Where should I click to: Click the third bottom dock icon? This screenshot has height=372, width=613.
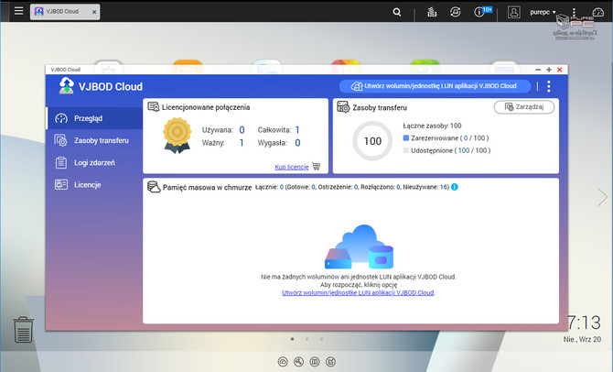(x=315, y=362)
